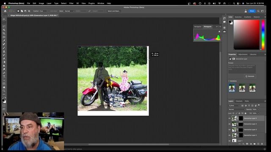Select the Move tool
Viewport: 271px width, 152px height.
pos(4,19)
